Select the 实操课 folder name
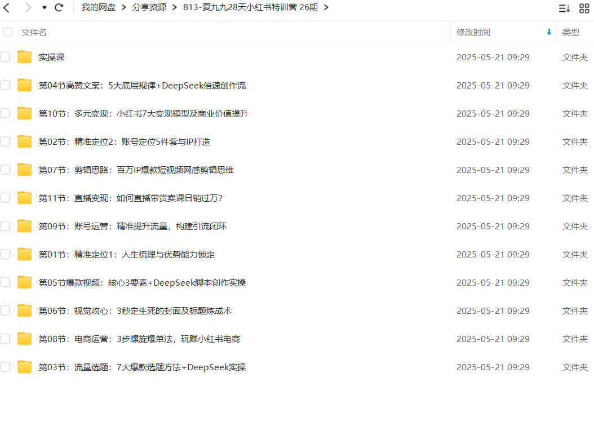 [51, 57]
